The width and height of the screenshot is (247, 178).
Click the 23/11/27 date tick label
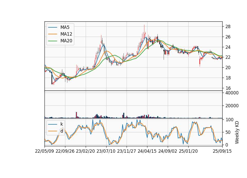click(x=127, y=151)
